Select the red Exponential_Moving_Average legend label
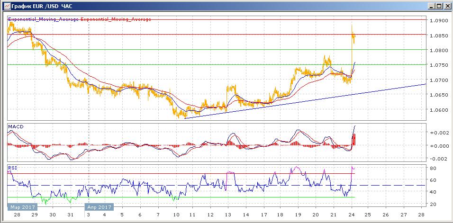 point(116,19)
